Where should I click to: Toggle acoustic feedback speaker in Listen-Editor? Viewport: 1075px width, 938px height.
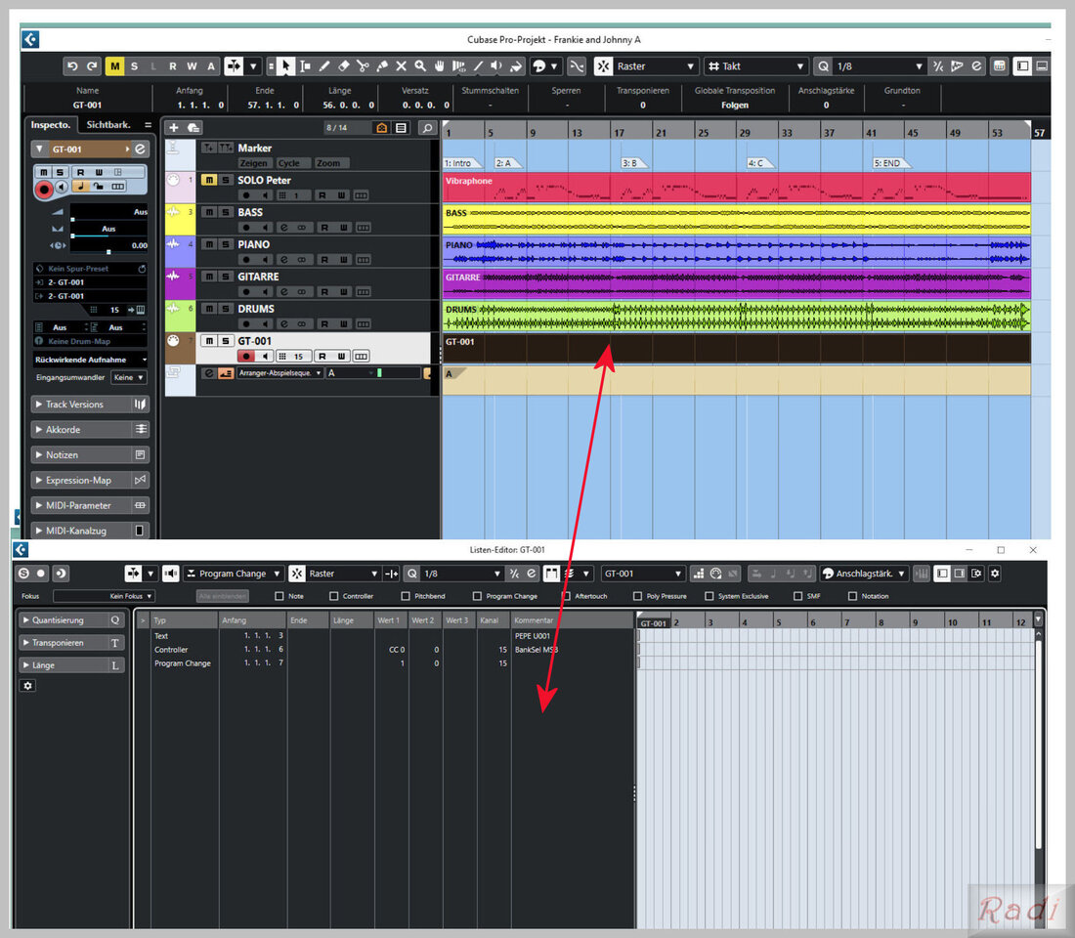(x=171, y=574)
